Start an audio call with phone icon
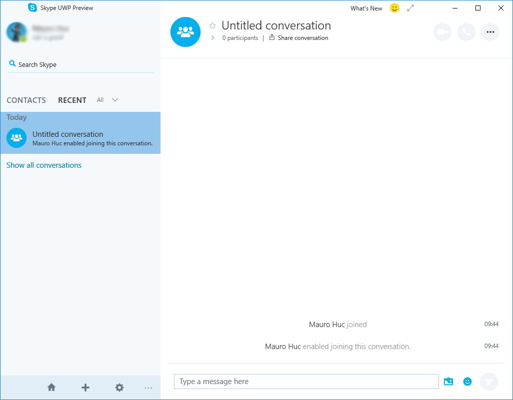Screen dimensions: 513x400 coord(466,32)
